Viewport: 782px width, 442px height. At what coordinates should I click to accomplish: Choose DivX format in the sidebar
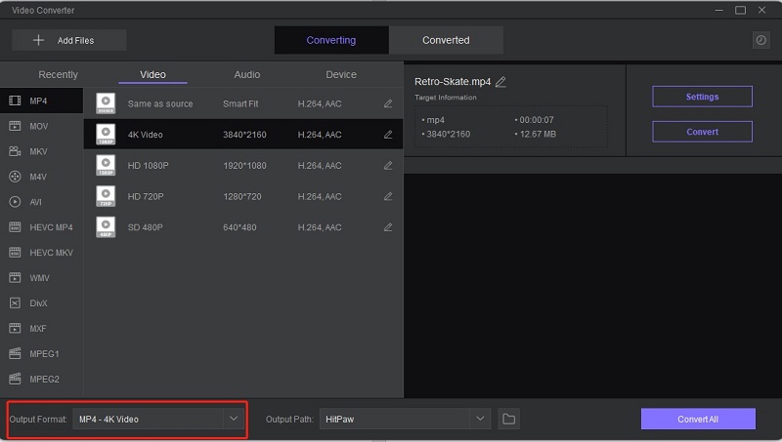tap(41, 303)
